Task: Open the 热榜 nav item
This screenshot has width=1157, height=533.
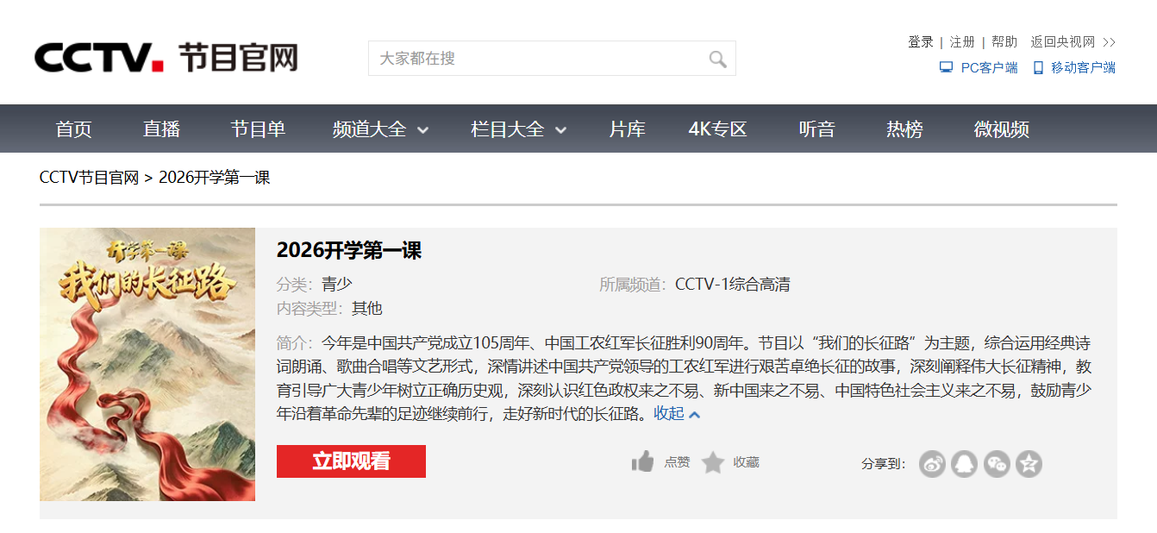Action: pyautogui.click(x=904, y=129)
